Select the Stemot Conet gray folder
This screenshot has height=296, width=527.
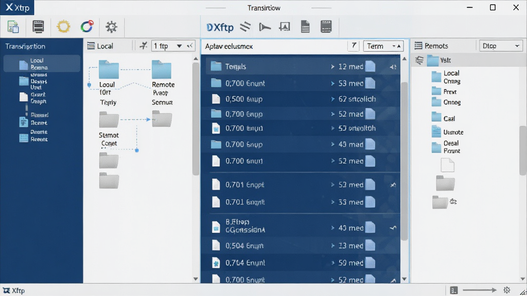click(109, 119)
